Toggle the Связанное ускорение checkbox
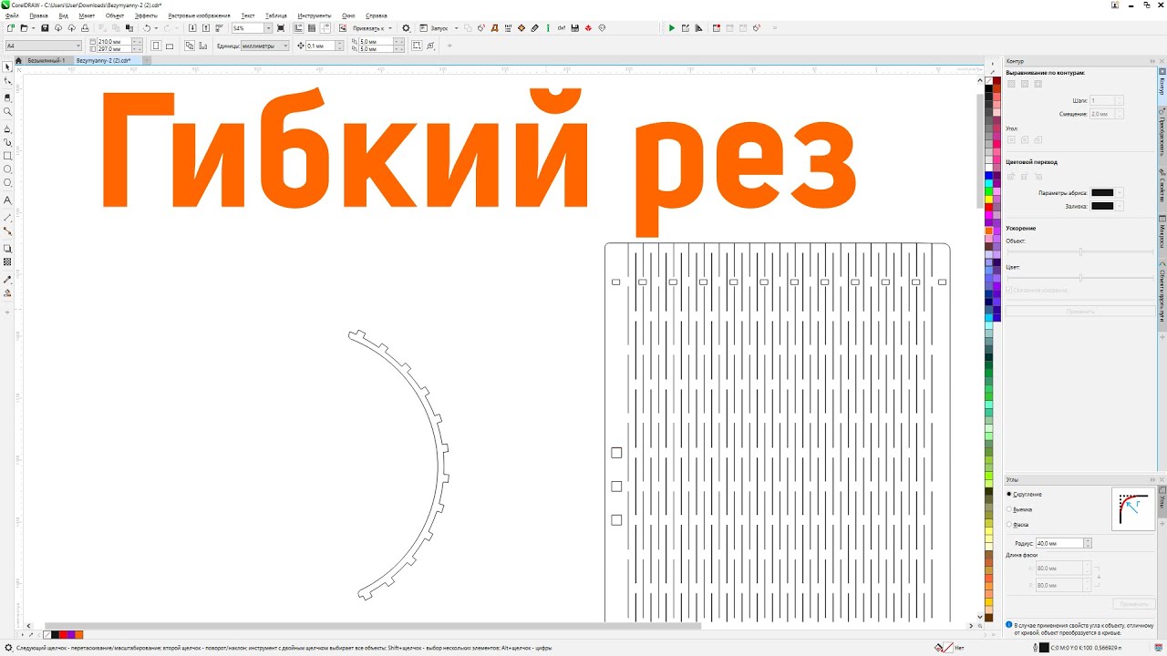The height and width of the screenshot is (656, 1167). (x=1009, y=290)
